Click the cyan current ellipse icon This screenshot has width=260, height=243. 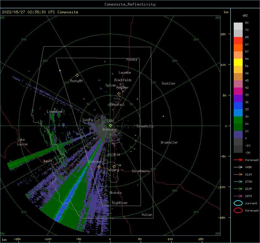tap(238, 203)
